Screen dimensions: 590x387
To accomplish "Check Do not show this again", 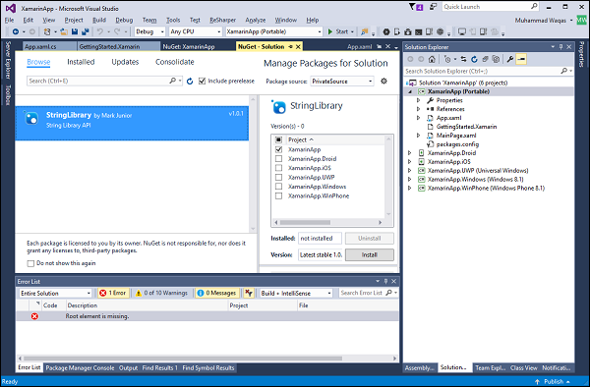I will click(30, 263).
